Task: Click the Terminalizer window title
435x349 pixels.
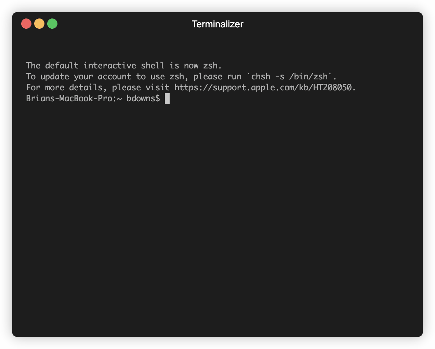Action: click(x=217, y=24)
